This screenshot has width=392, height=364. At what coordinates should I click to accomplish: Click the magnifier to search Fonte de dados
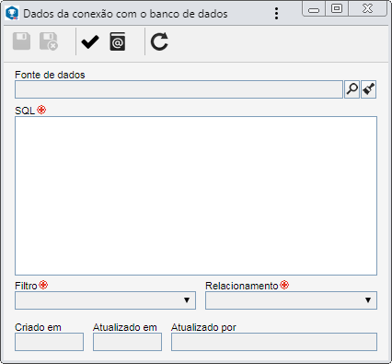(352, 89)
